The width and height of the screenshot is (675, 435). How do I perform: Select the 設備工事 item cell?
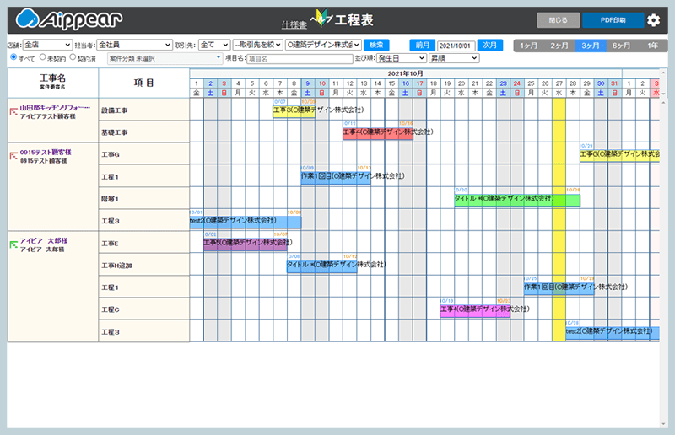143,110
